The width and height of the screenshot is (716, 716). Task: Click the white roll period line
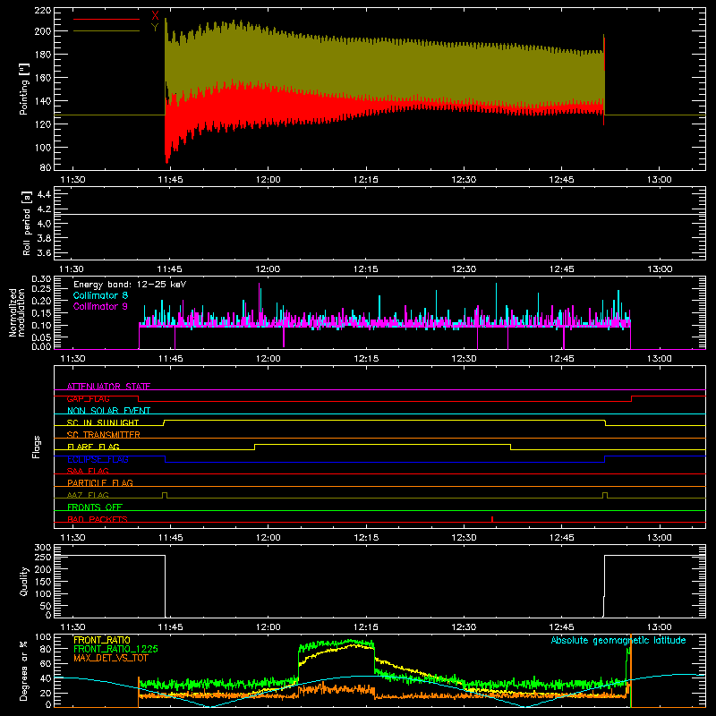379,214
